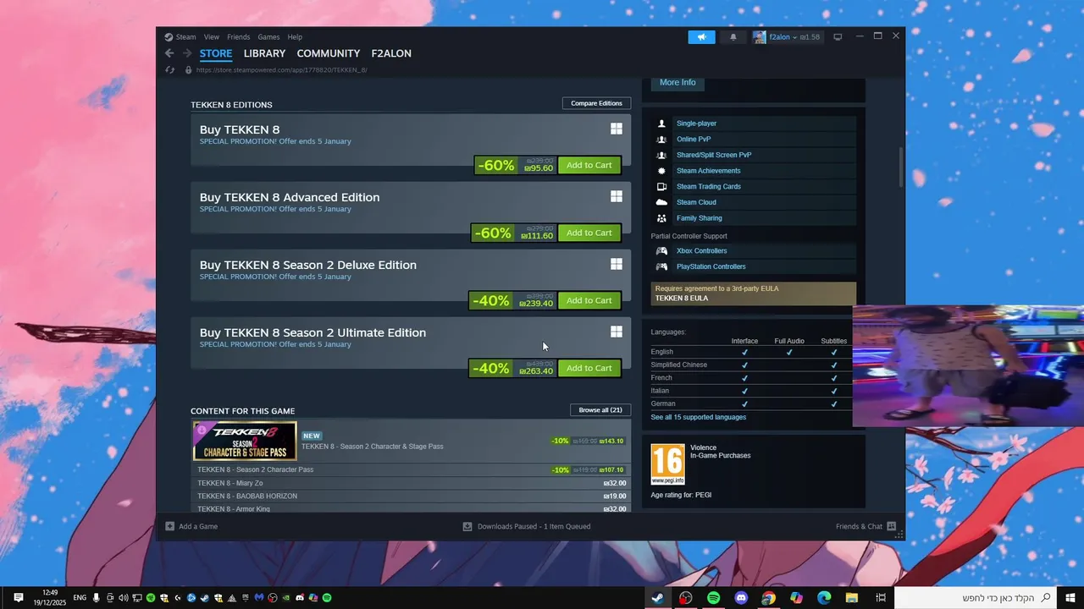Open the Friends menu
This screenshot has height=609, width=1084.
point(239,37)
